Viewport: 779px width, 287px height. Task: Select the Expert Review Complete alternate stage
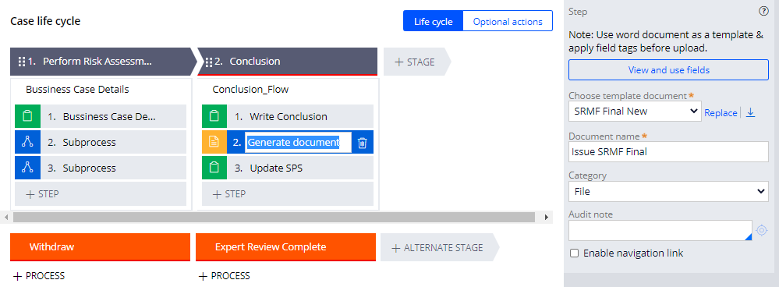click(x=285, y=247)
